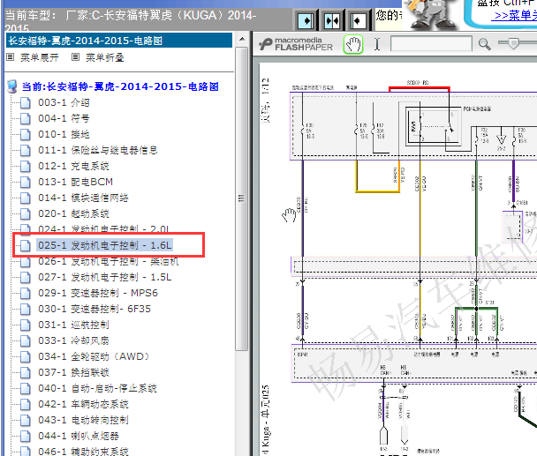
Task: Select the root node 当前:长安福特-翼虎-2014-2015-电路图
Action: [120, 86]
